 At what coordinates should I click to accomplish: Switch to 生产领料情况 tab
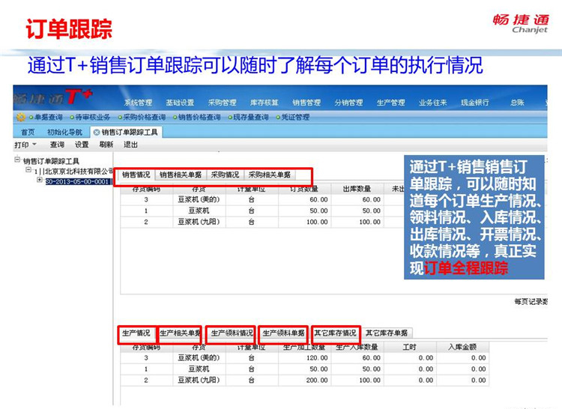click(x=232, y=333)
